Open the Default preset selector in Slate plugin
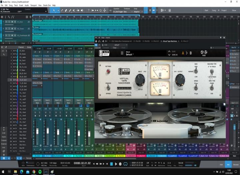The image size is (240, 175). pos(145,53)
